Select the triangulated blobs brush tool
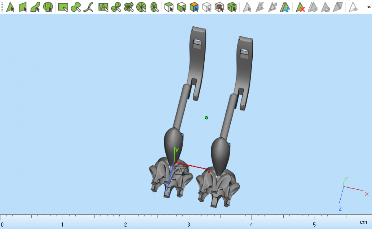Viewport: 372px width, 229px height. point(116,7)
